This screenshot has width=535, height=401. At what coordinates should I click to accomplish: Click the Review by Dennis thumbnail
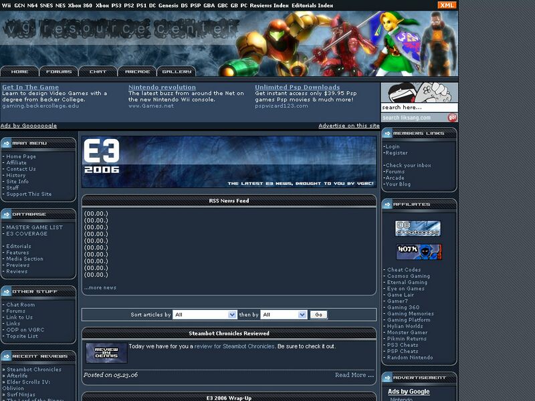coord(106,352)
